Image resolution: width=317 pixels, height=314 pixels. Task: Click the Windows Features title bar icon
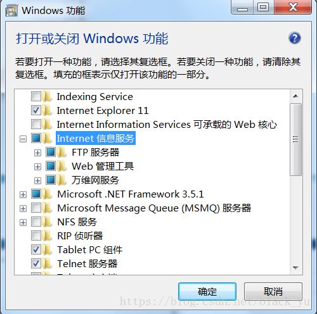click(x=11, y=11)
